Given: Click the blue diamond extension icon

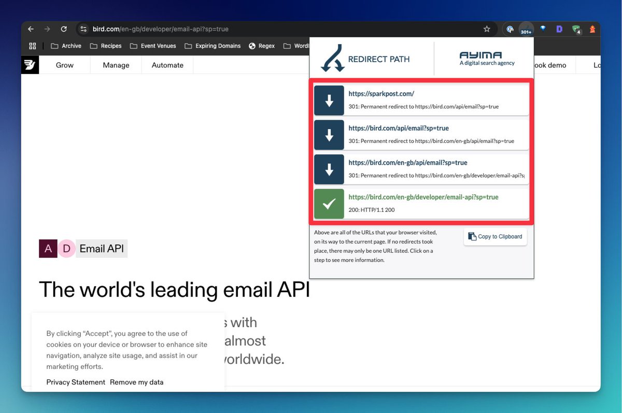Looking at the screenshot, I should pyautogui.click(x=543, y=29).
